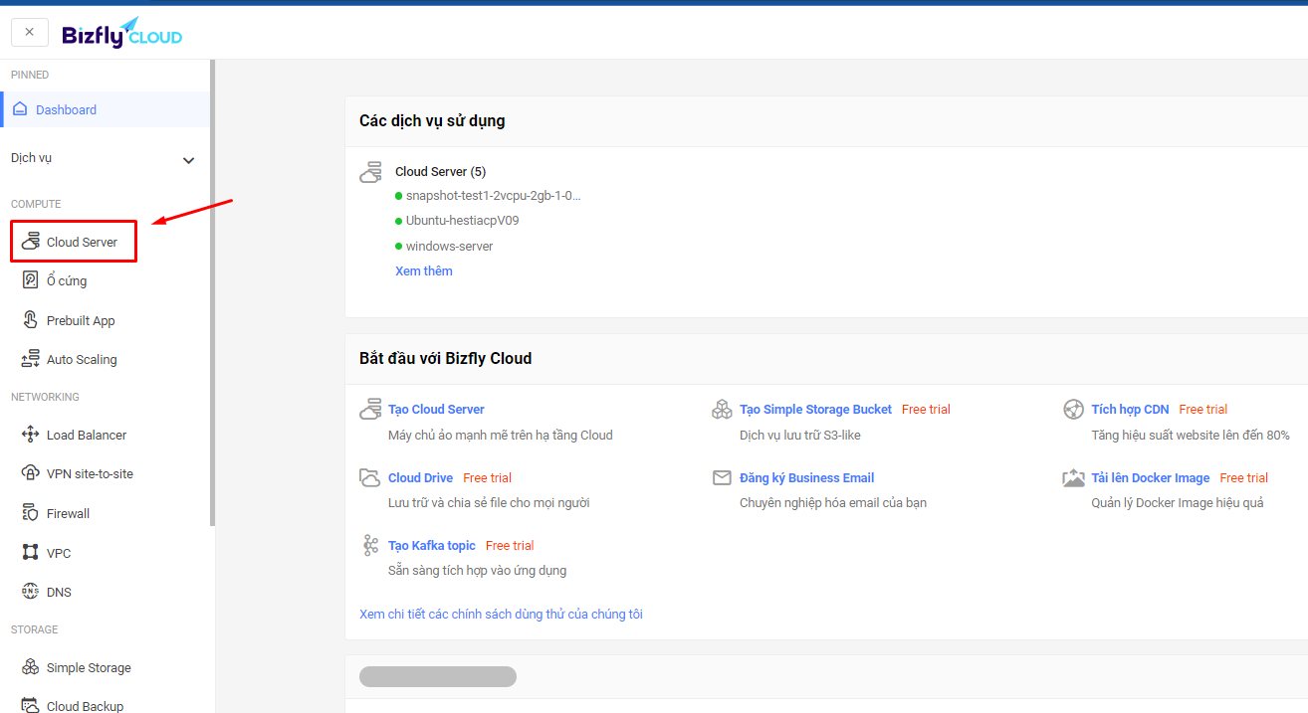This screenshot has height=713, width=1308.
Task: Open the trial policy details link
Action: (x=501, y=614)
